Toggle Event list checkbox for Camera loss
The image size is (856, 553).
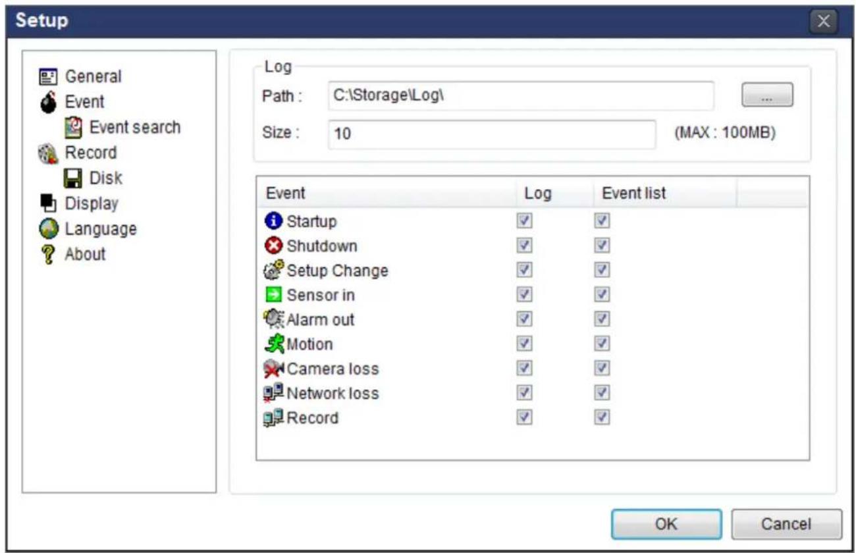[x=602, y=368]
